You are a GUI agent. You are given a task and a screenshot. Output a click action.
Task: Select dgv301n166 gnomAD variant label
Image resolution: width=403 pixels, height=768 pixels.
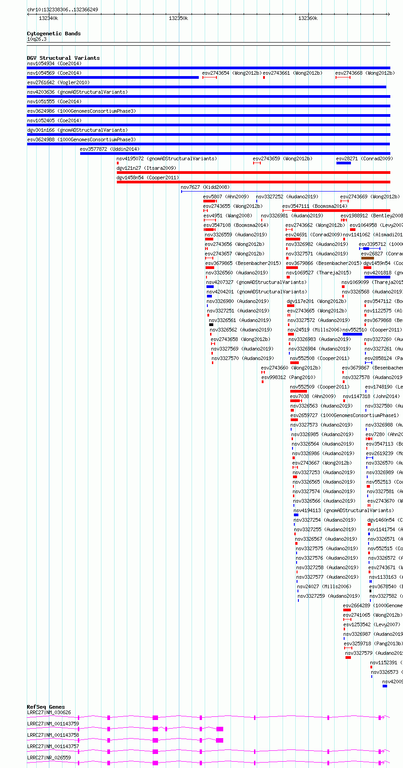click(x=77, y=130)
